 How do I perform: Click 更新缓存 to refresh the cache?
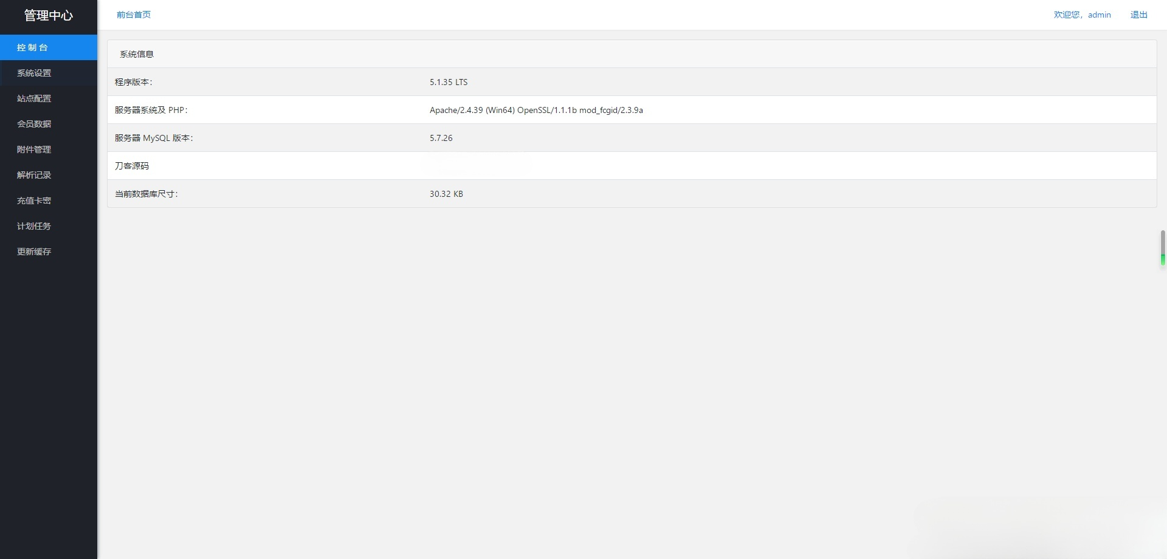tap(34, 252)
